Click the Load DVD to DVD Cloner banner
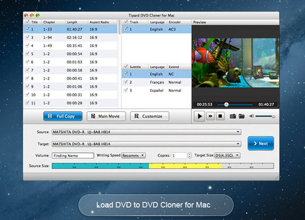This screenshot has height=220, width=305. point(156,205)
